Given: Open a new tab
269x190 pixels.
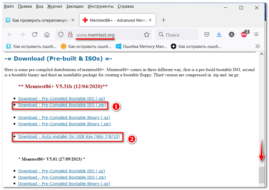Looking at the screenshot, I should pos(163,20).
